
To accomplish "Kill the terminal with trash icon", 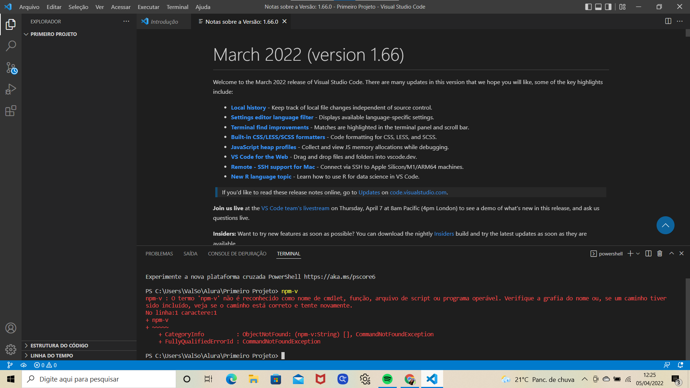I will (660, 254).
